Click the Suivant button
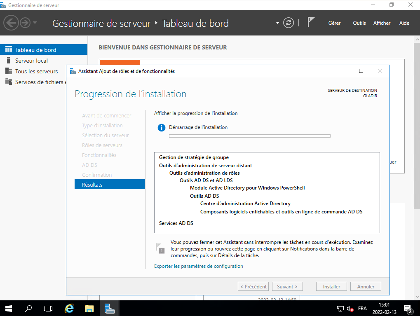This screenshot has width=420, height=316. click(x=287, y=287)
